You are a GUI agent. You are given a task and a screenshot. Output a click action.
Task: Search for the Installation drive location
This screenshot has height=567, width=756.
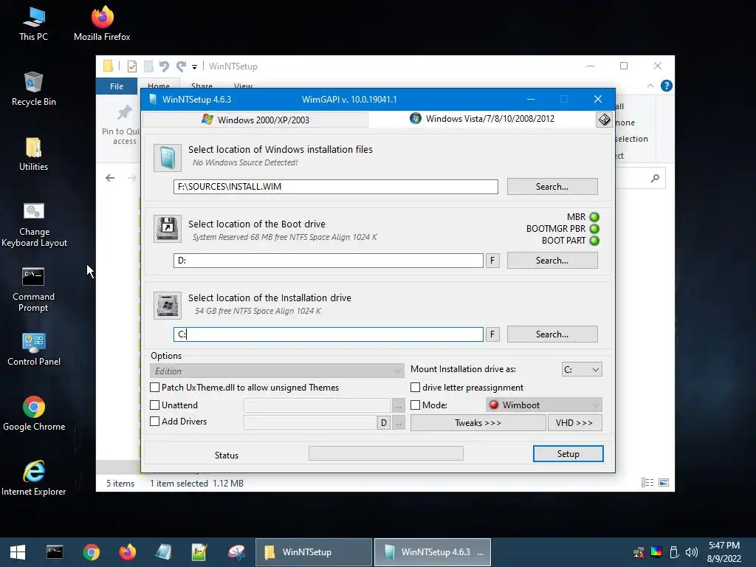(552, 334)
